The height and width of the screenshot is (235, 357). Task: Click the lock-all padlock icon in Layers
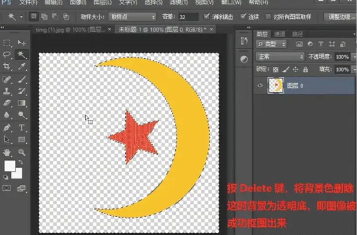[x=305, y=69]
